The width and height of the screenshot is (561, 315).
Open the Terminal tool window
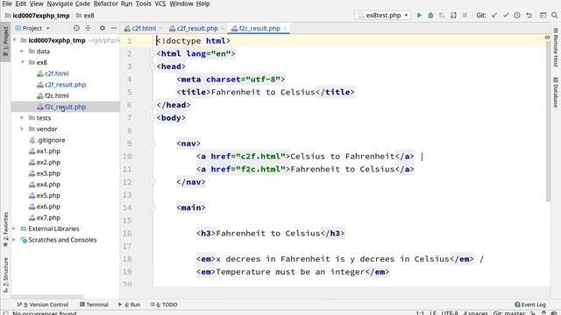pos(94,304)
